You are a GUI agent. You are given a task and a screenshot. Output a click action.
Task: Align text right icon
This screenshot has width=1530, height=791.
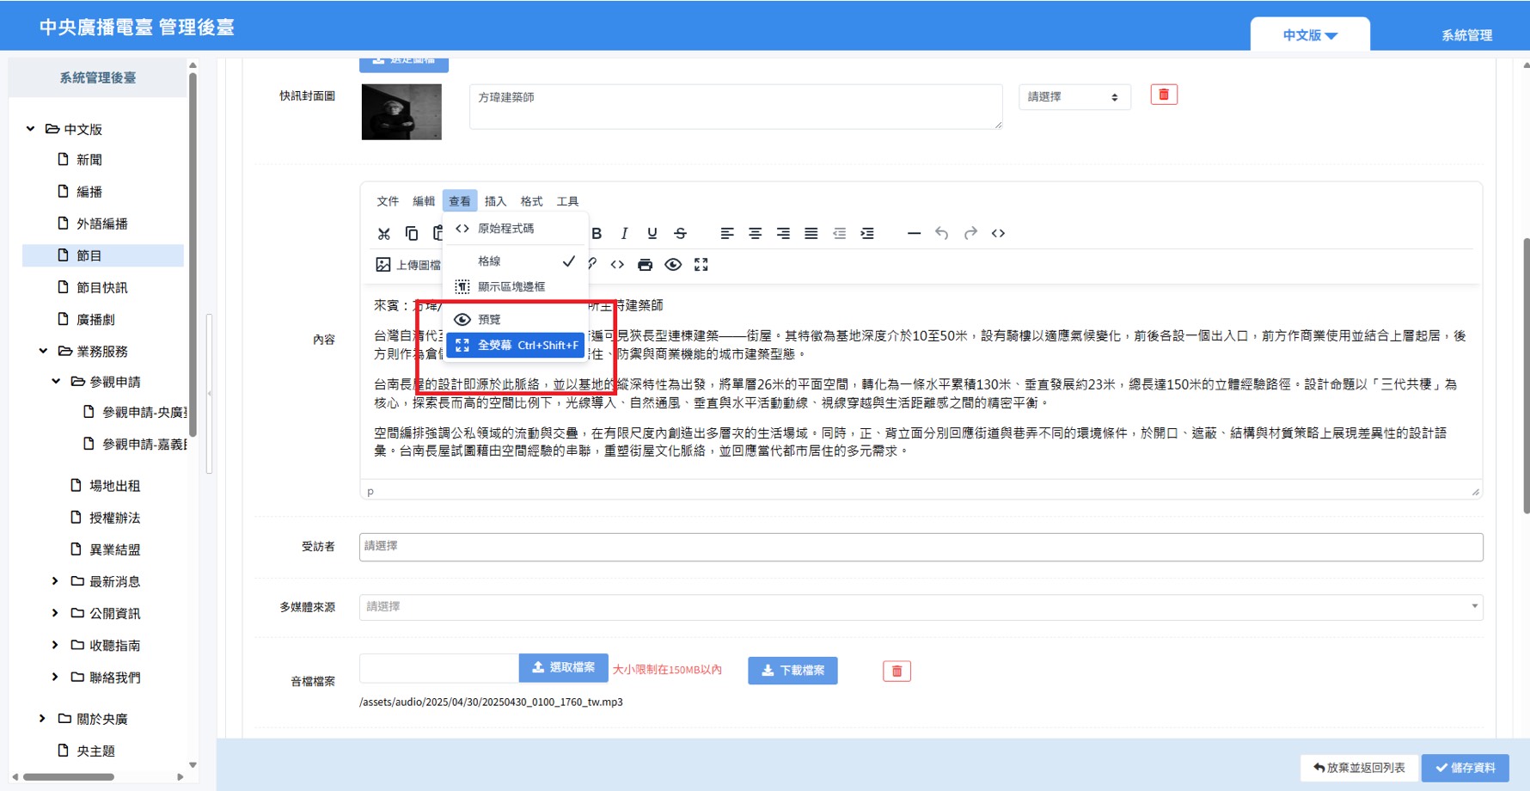coord(783,233)
